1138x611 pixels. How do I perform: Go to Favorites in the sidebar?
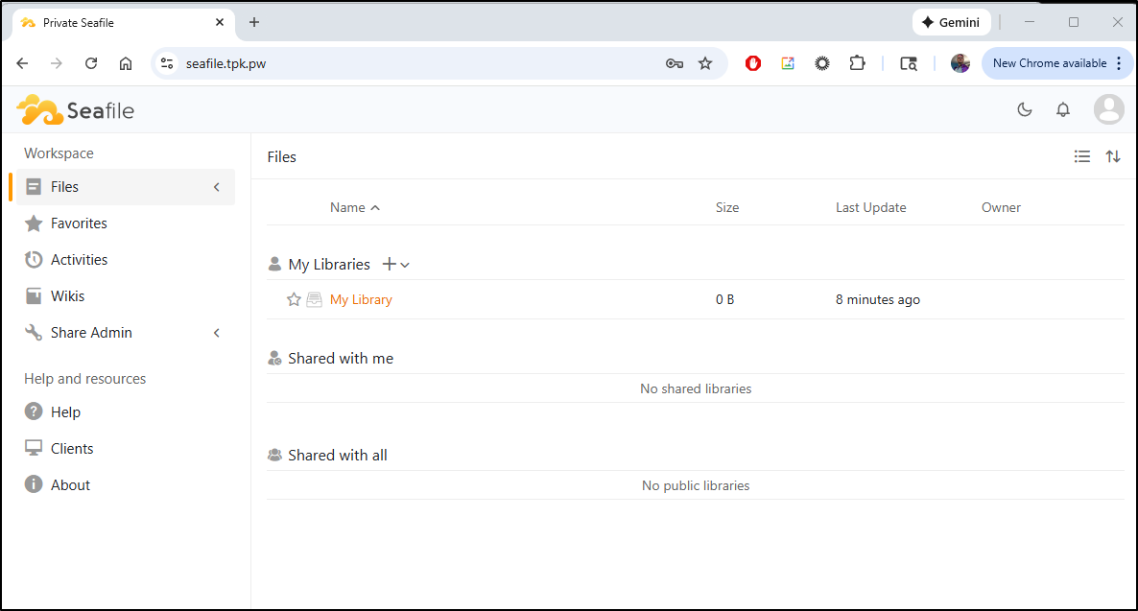79,223
